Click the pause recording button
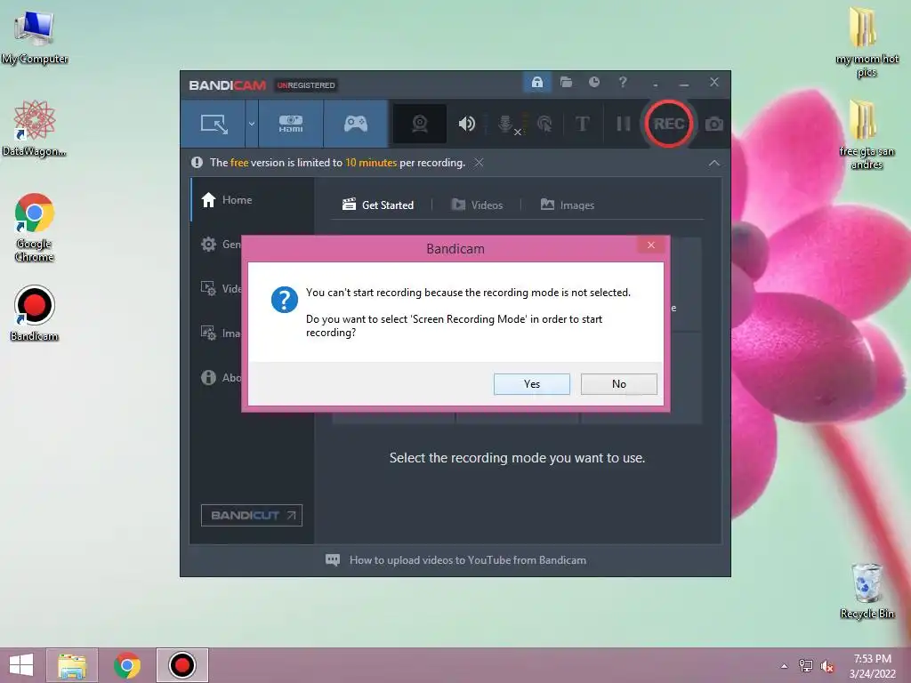911x683 pixels. click(x=624, y=124)
